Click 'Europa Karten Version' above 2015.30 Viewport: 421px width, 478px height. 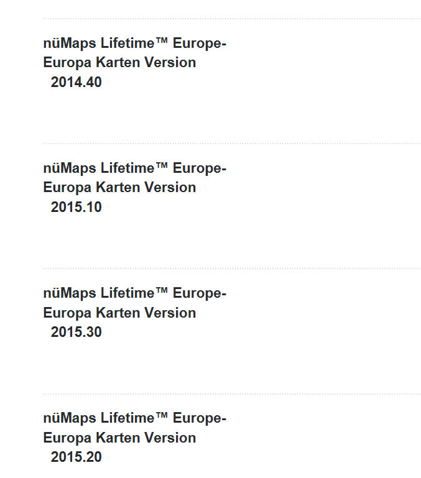pyautogui.click(x=119, y=313)
